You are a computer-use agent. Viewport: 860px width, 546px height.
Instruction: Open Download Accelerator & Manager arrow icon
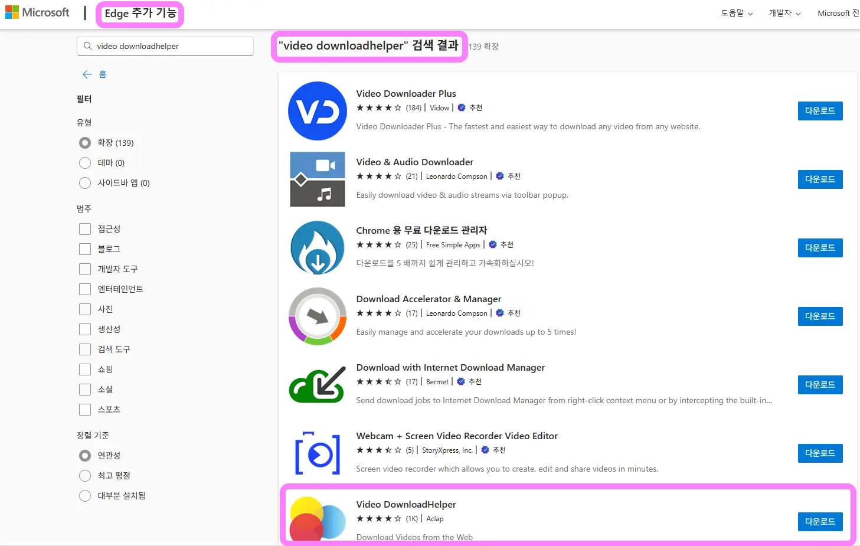[x=318, y=316]
